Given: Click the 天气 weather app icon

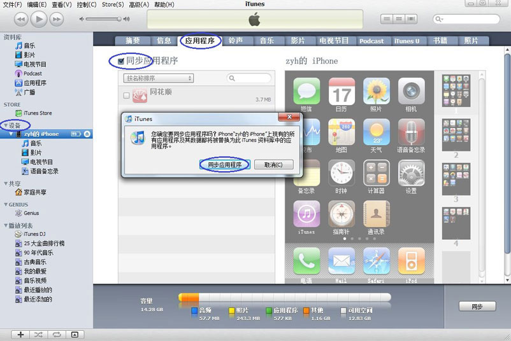Looking at the screenshot, I should tap(377, 132).
